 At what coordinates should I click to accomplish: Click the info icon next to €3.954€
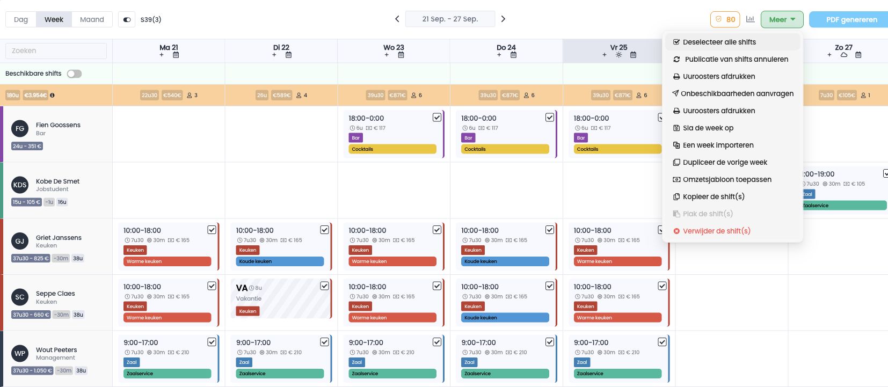[x=52, y=96]
